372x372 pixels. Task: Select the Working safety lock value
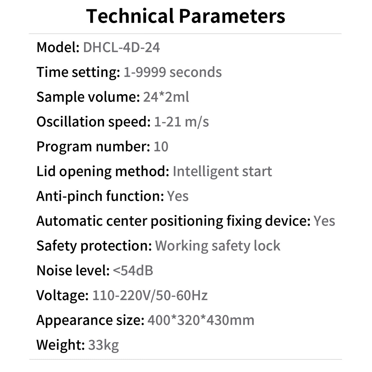tap(218, 246)
